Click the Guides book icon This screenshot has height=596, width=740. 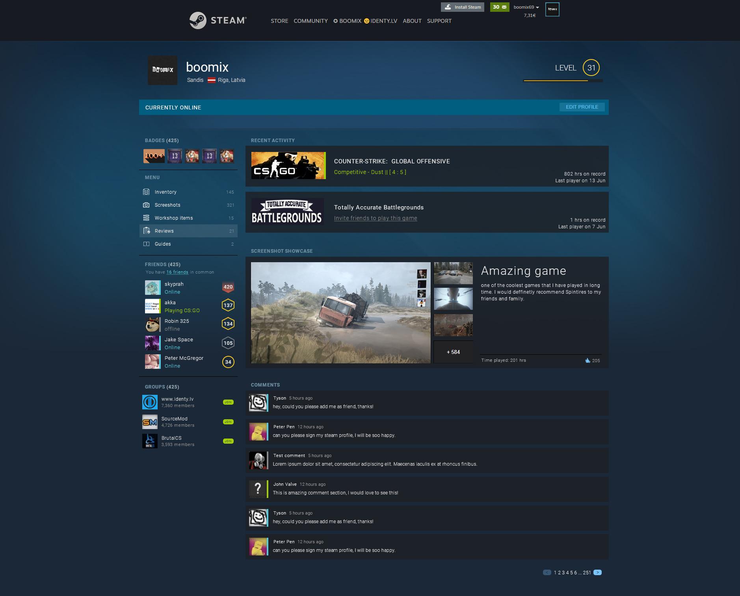pos(146,244)
